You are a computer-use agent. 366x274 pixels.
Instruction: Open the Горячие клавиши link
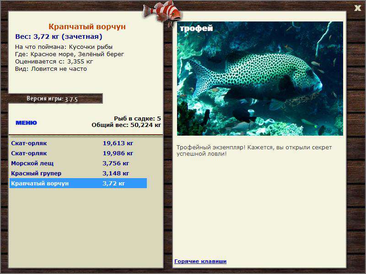(x=200, y=261)
